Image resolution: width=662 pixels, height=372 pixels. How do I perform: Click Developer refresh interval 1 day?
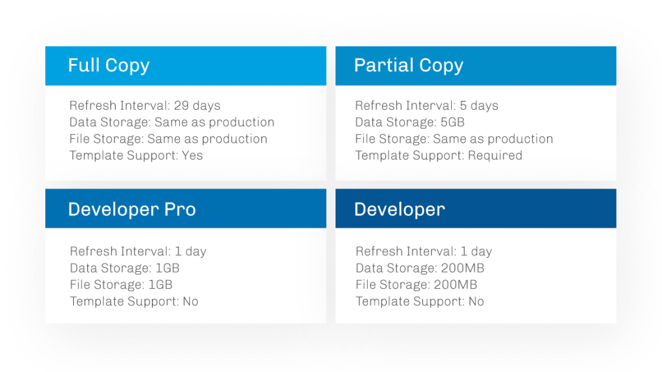click(423, 251)
